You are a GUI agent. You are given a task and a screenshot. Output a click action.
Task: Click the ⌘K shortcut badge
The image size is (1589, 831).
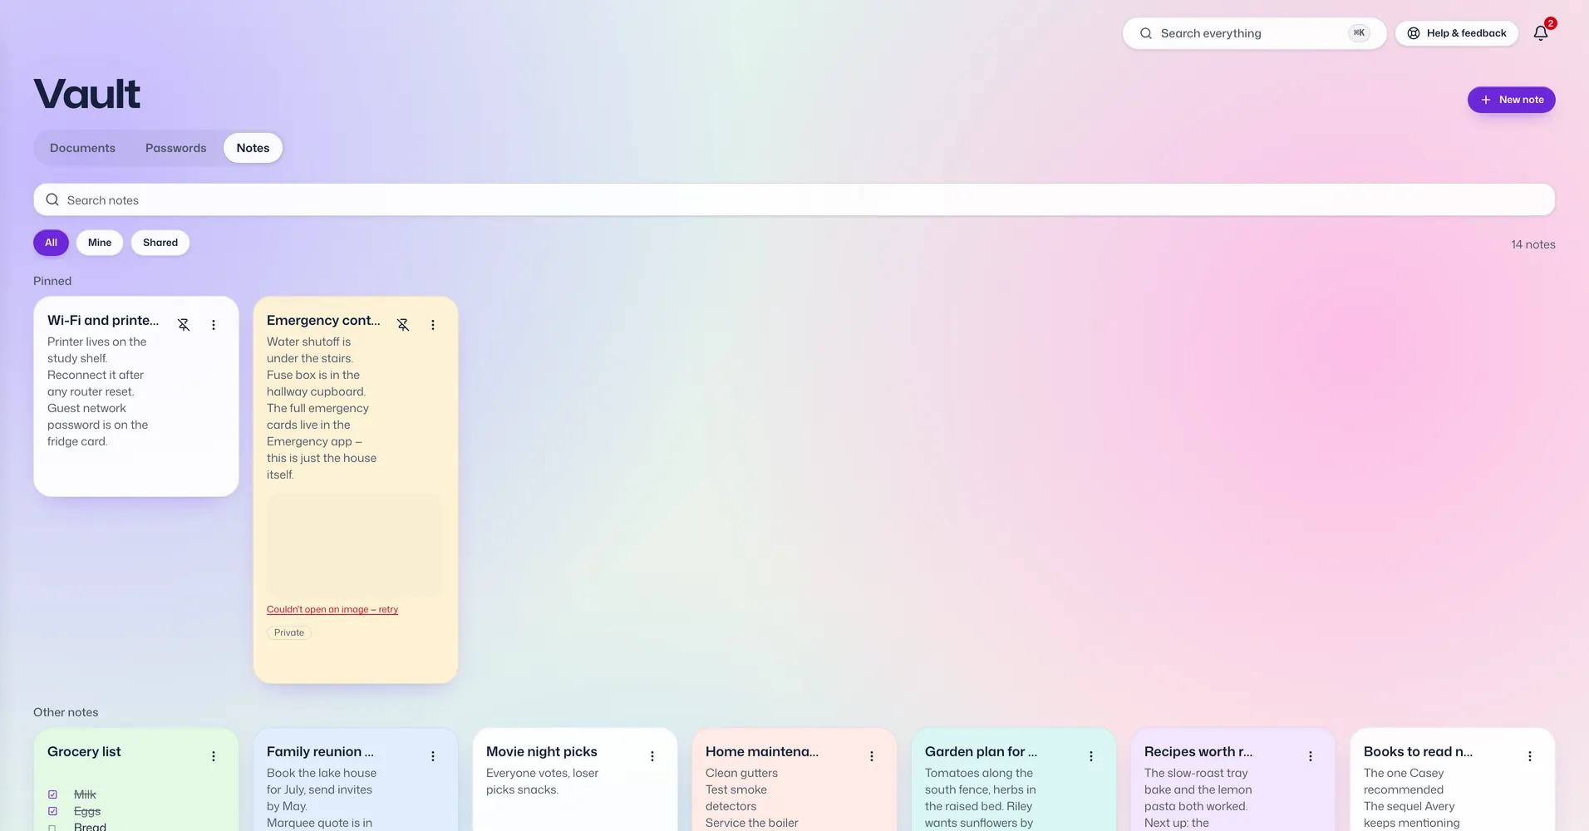[x=1359, y=33]
